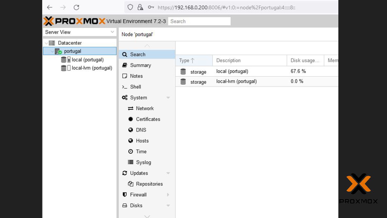Image resolution: width=387 pixels, height=218 pixels.
Task: Click the local (portugal) storage icon in tree
Action: tap(66, 60)
